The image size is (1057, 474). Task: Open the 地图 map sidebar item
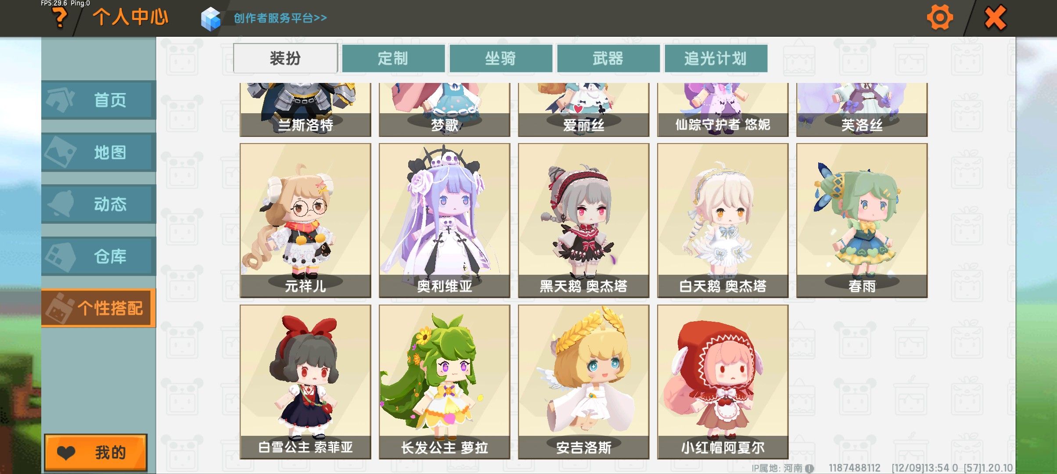[x=99, y=152]
